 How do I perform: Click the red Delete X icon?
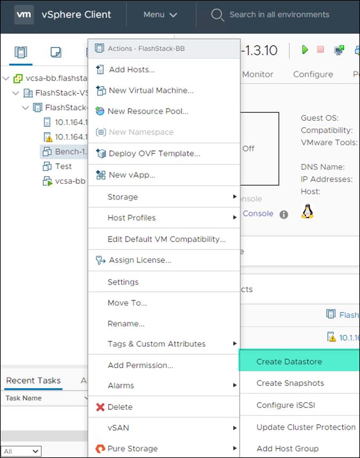pos(100,407)
